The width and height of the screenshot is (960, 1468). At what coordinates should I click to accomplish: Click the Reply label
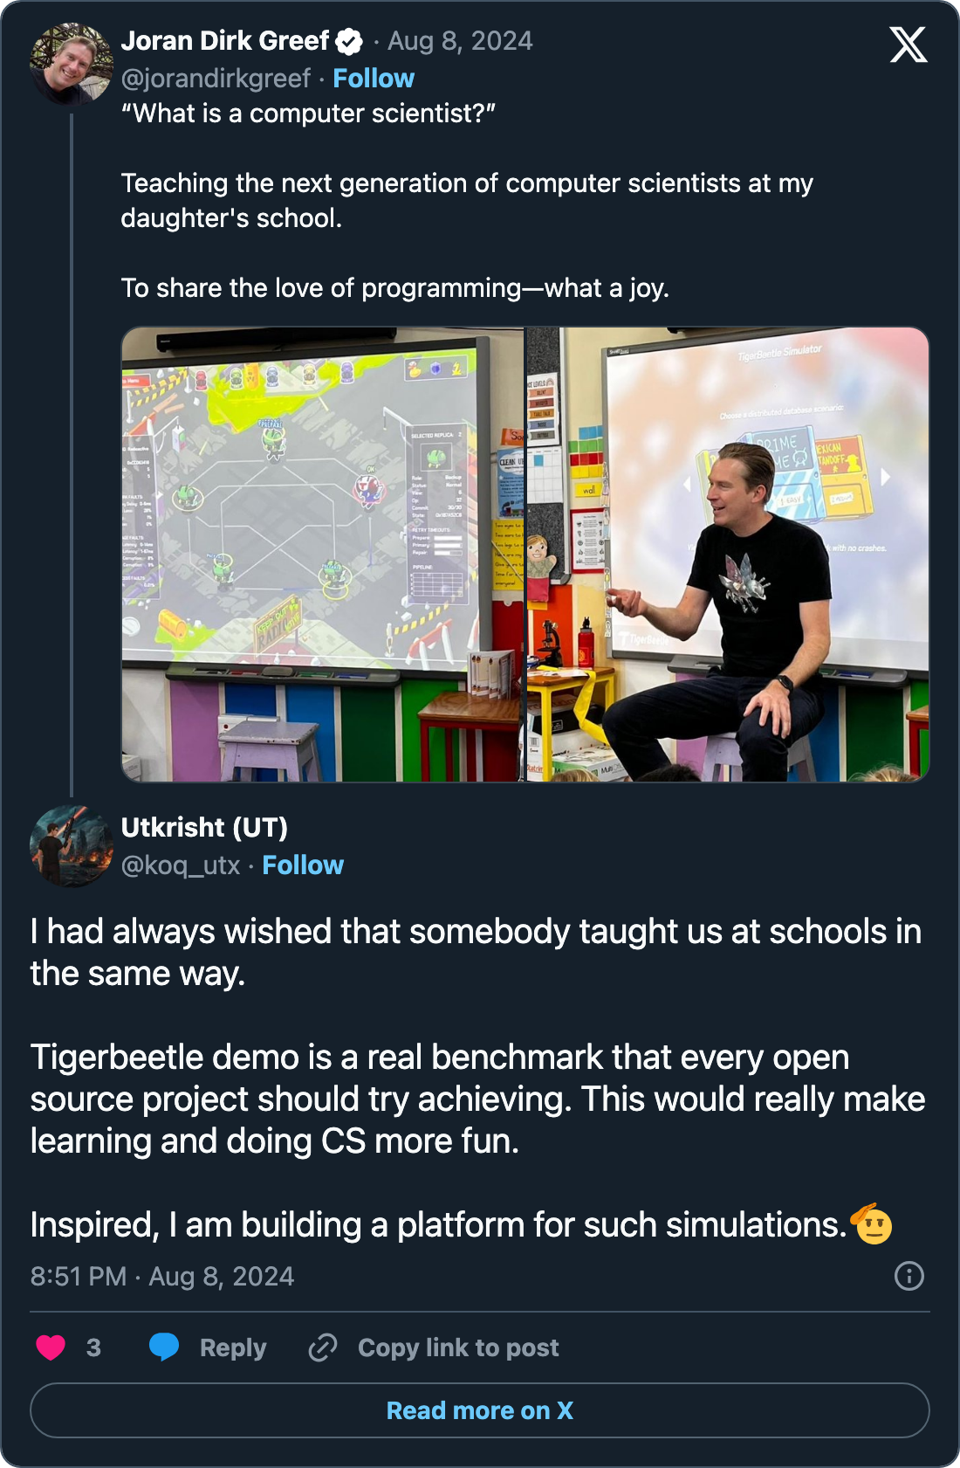pyautogui.click(x=233, y=1347)
